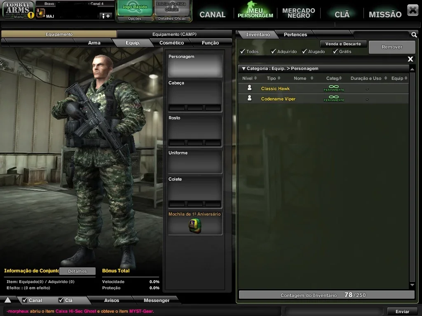Switch to the Equipamento (CAMP) tab

point(174,34)
